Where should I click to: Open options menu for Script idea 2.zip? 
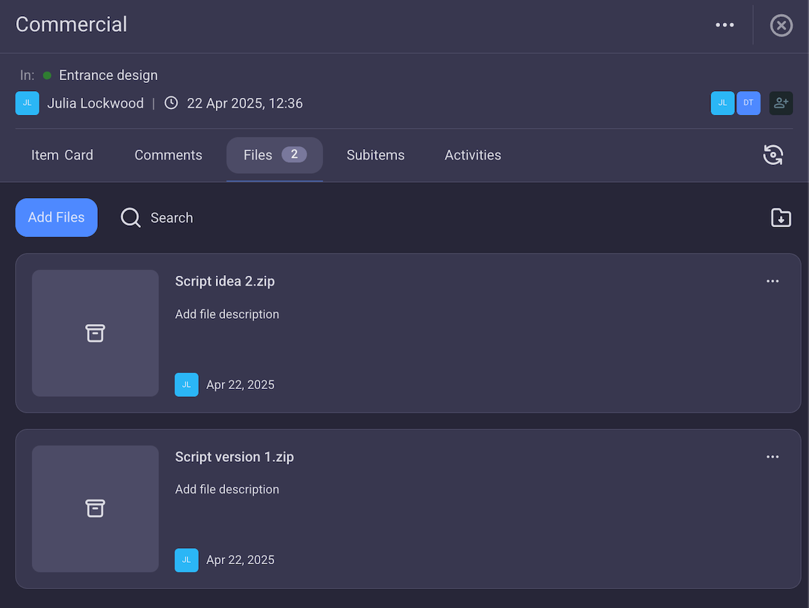[773, 281]
